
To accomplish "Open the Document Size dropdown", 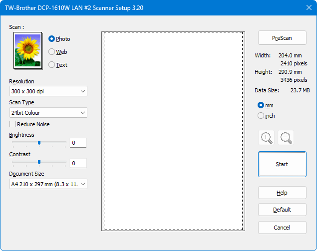I will pyautogui.click(x=48, y=184).
